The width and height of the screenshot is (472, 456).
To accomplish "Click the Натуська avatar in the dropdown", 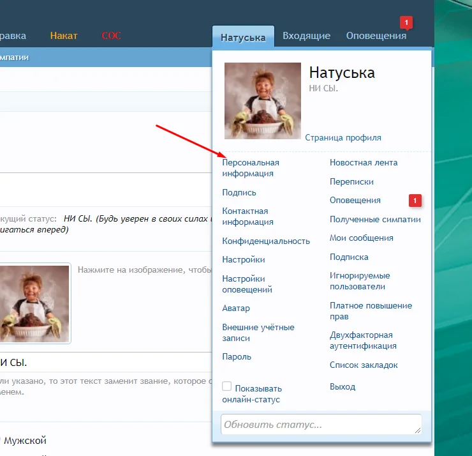I will pyautogui.click(x=263, y=101).
